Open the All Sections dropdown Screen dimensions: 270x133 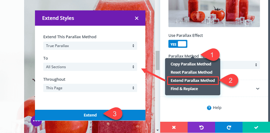[90, 67]
